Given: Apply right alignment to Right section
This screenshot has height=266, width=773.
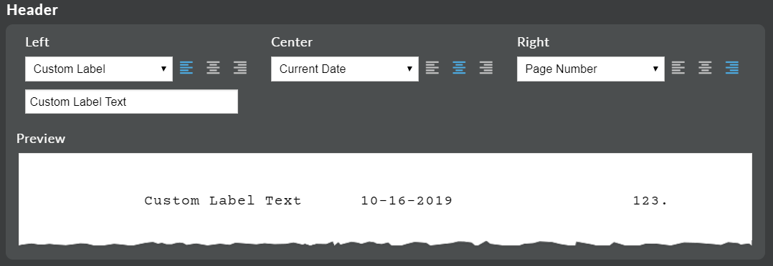Looking at the screenshot, I should pyautogui.click(x=732, y=68).
